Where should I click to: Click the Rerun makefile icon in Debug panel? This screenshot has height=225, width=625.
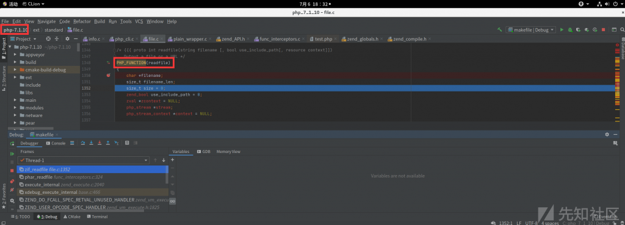click(12, 143)
